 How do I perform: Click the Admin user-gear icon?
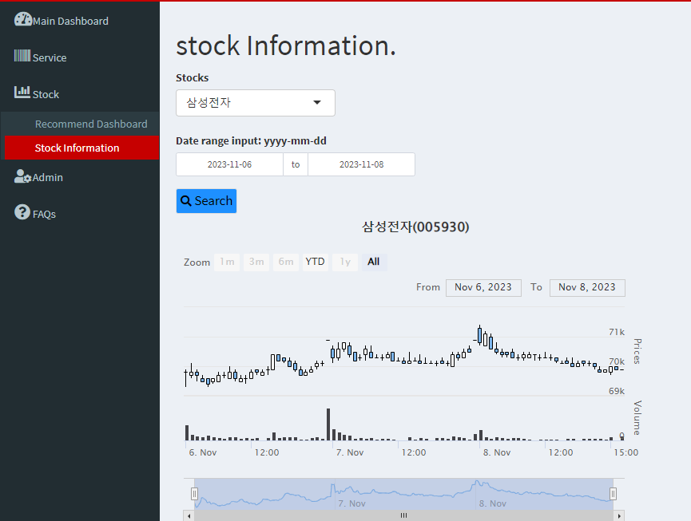point(22,176)
